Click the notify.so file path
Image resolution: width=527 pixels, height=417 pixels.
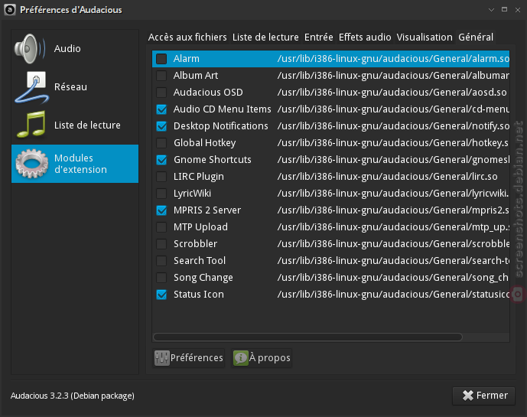tap(393, 126)
